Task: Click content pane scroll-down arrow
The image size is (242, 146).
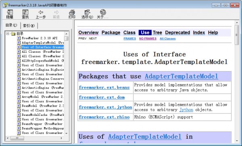Action: tap(237, 141)
